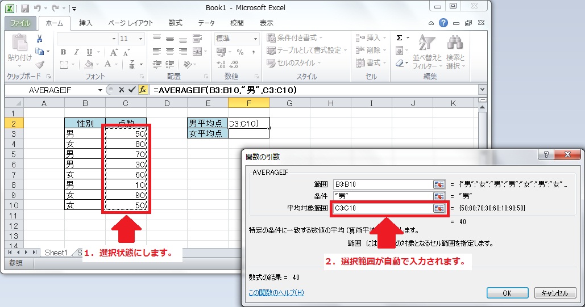Expand セルのスタイル dropdown

[x=320, y=63]
